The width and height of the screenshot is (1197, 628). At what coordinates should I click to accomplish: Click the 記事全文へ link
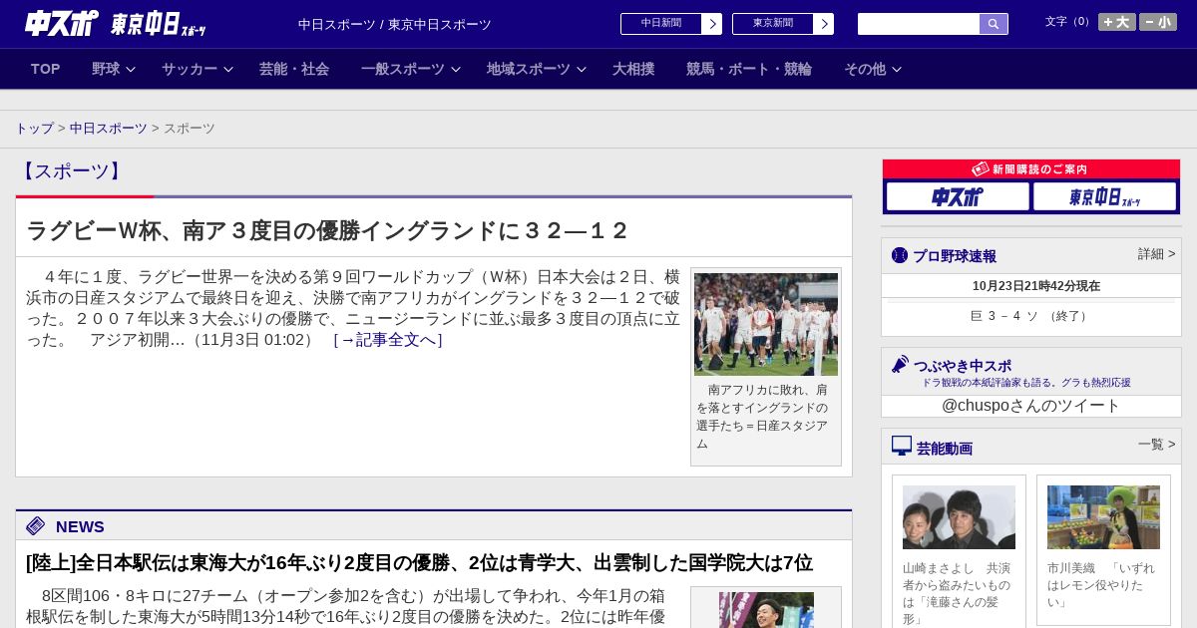[x=388, y=340]
